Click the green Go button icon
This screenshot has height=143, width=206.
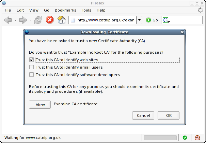[148, 20]
